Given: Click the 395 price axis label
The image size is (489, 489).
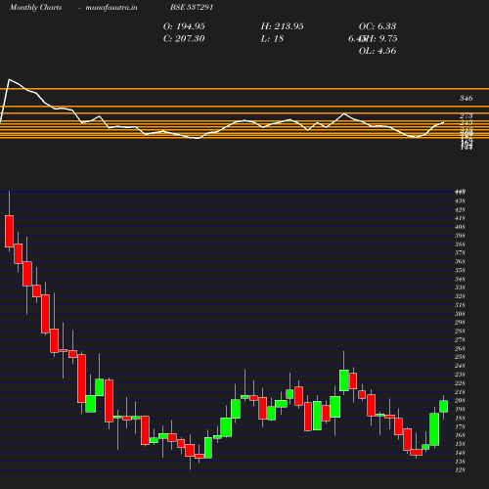Looking at the screenshot, I should 460,236.
